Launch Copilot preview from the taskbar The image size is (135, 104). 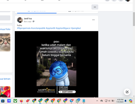click(131, 101)
